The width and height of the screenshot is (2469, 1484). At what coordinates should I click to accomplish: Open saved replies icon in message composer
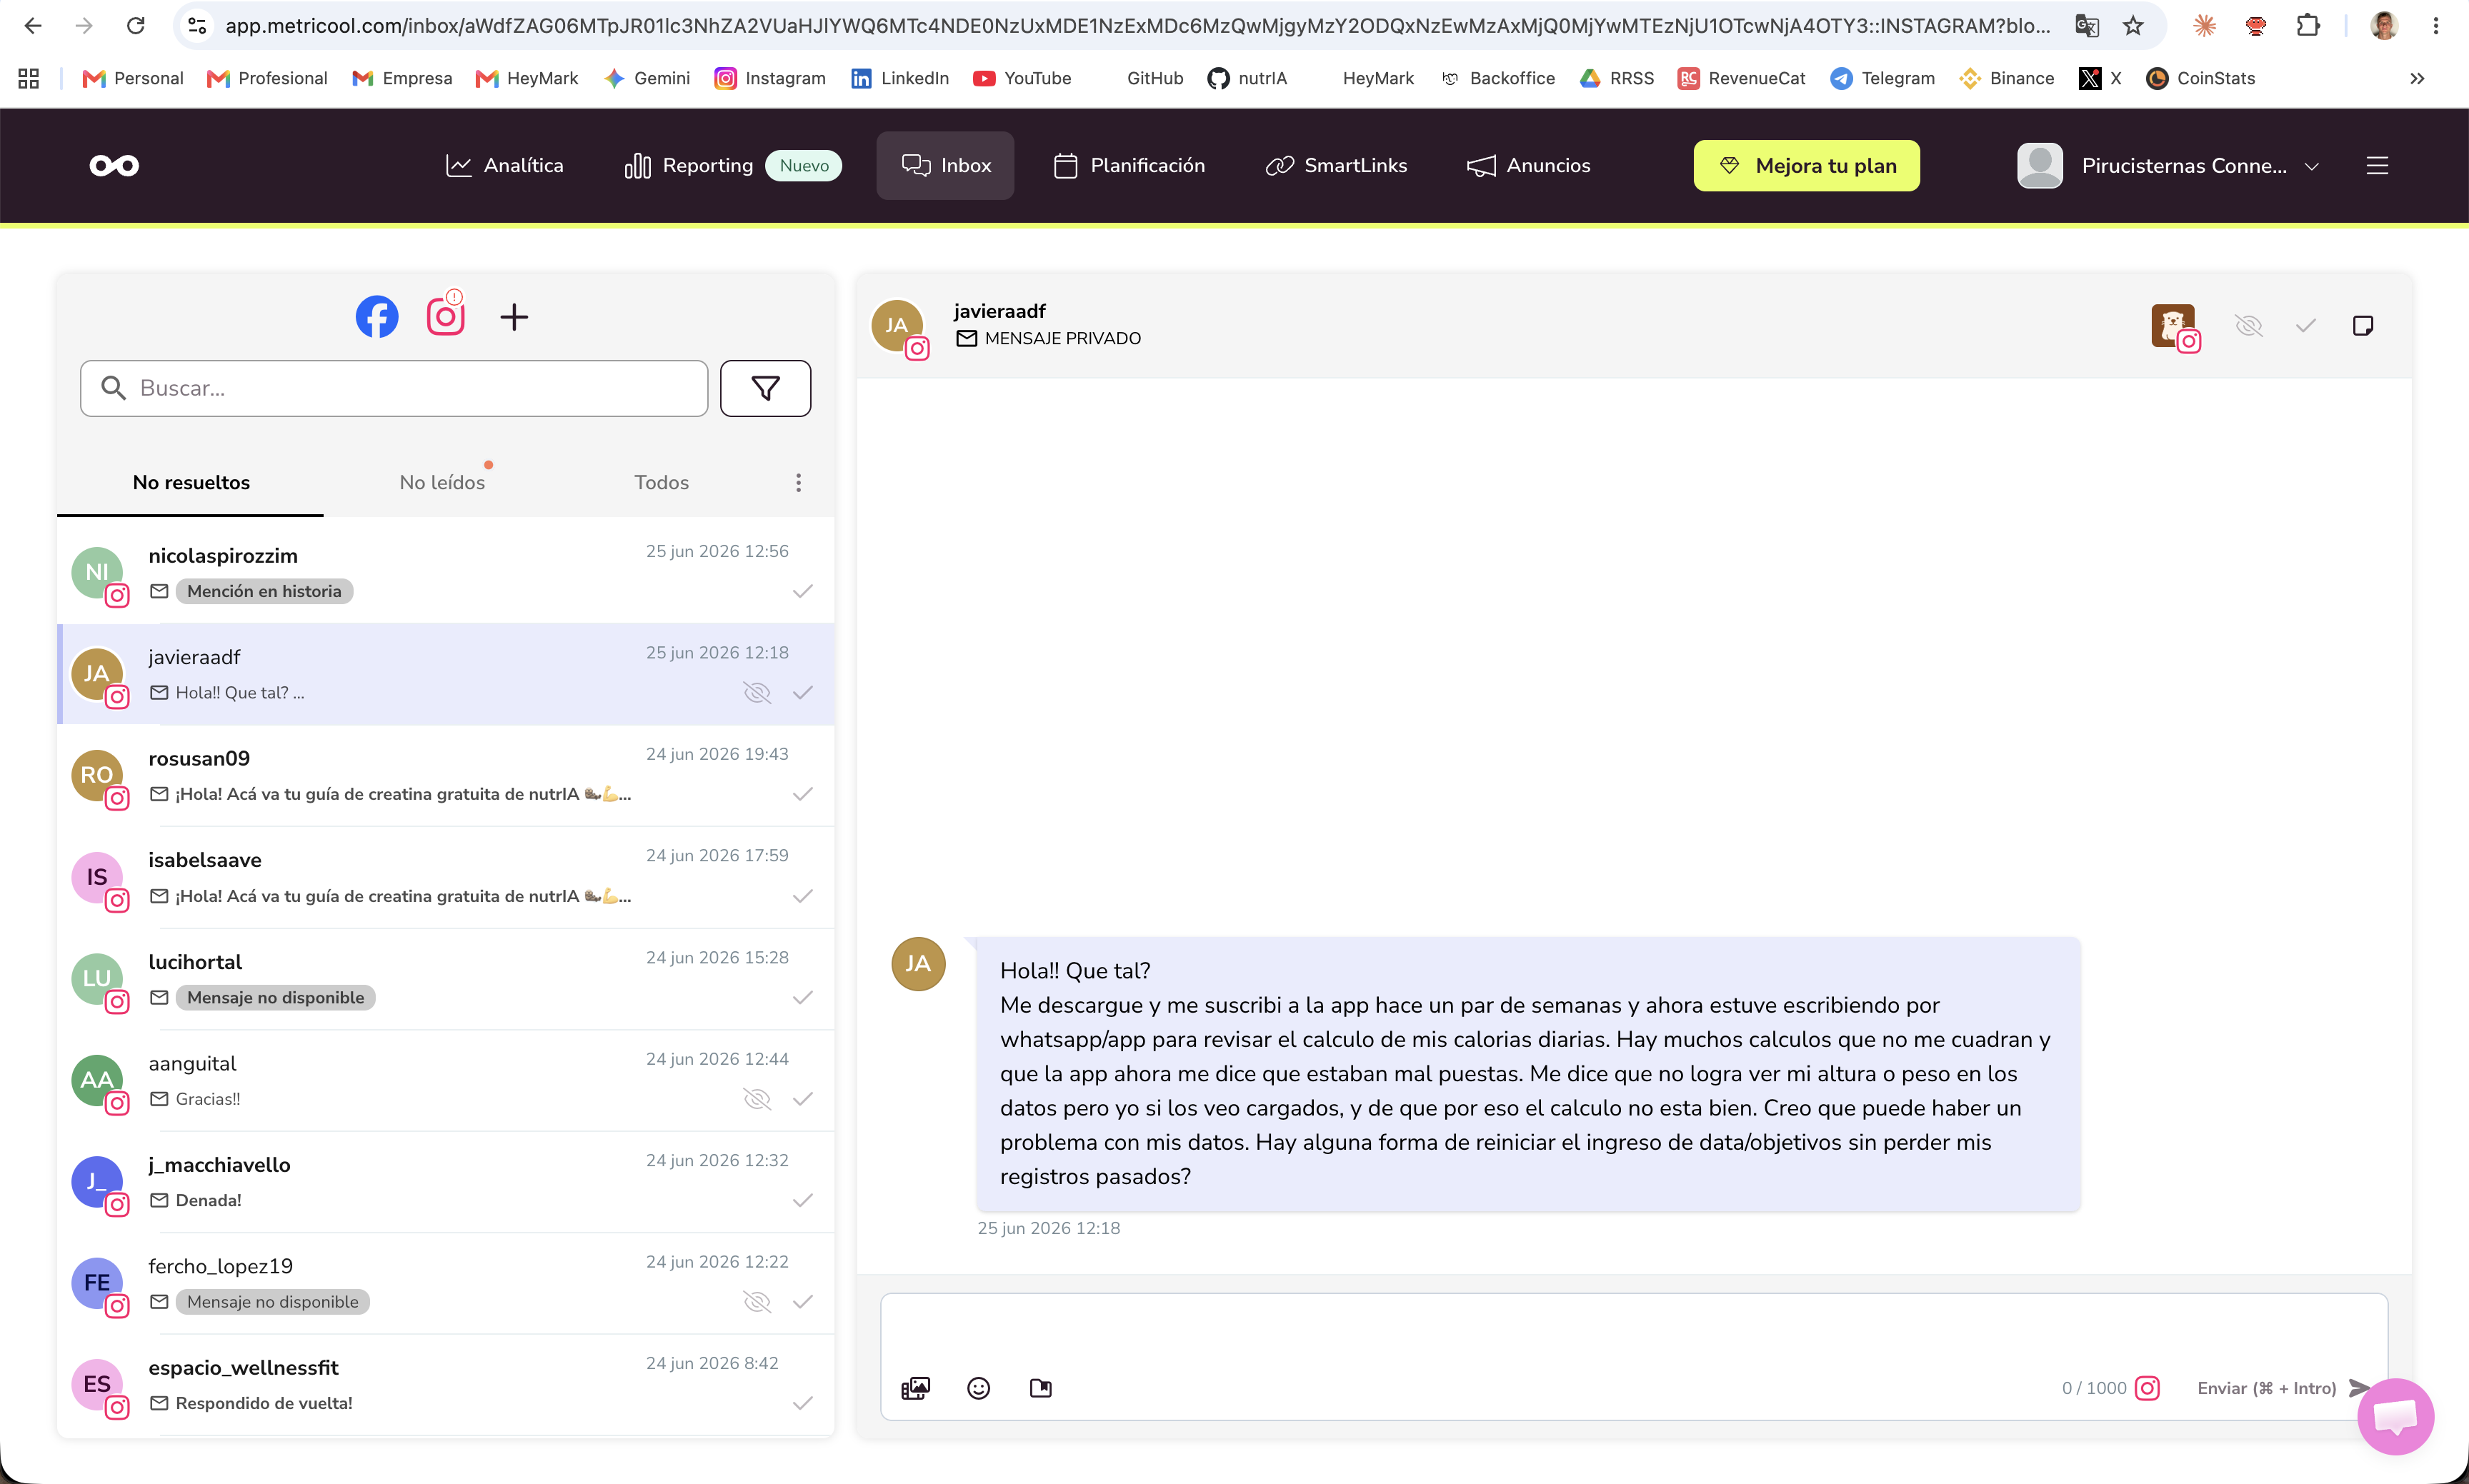1040,1388
